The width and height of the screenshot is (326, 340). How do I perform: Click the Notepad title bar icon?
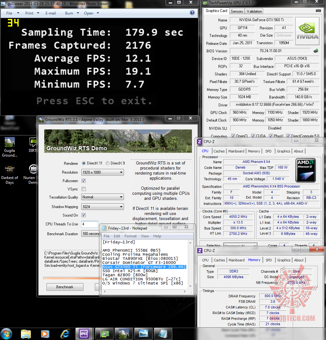[x=104, y=228]
